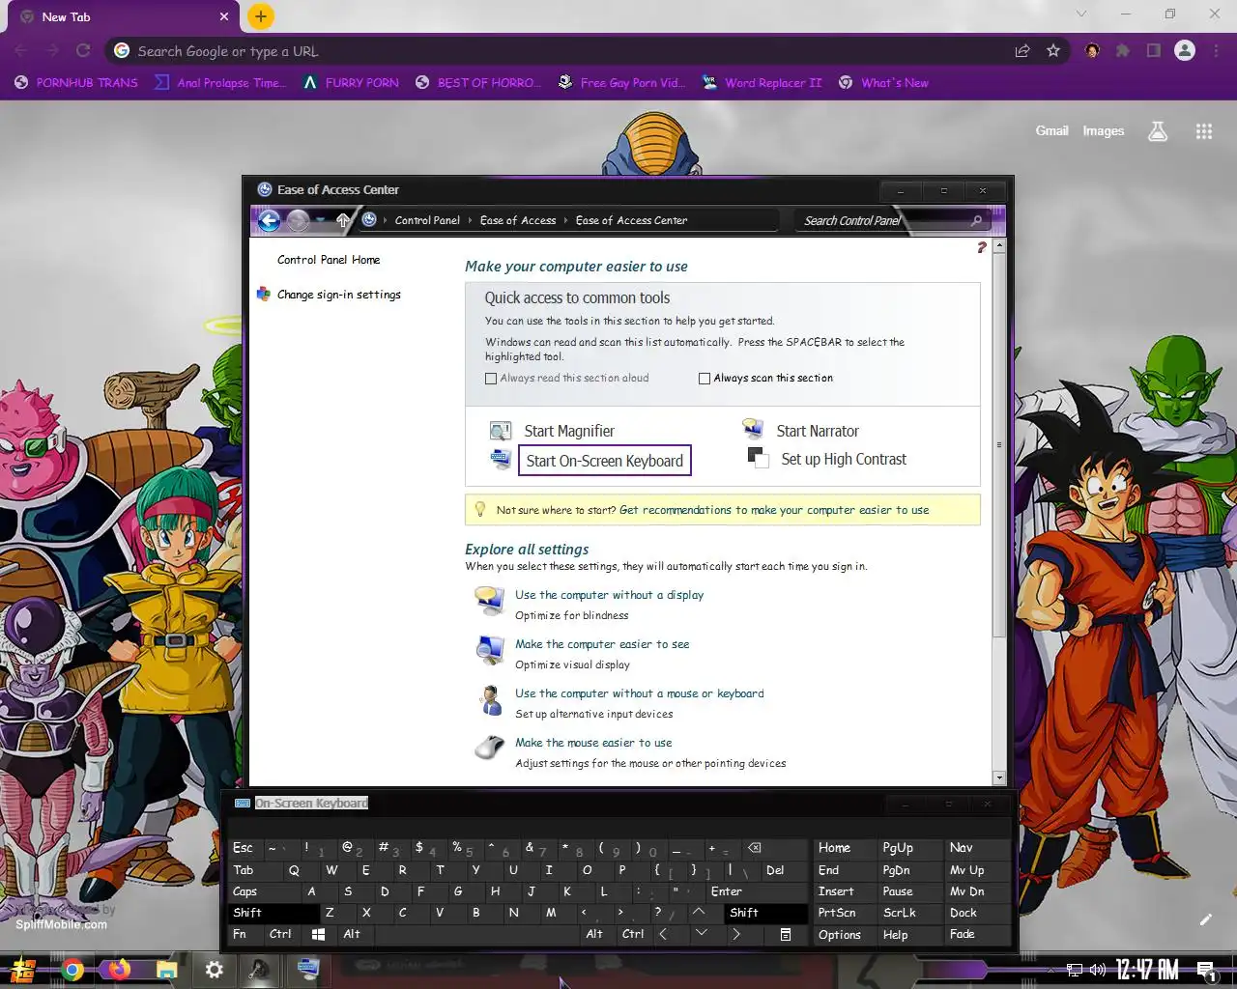Open Set up High Contrast

tap(844, 460)
